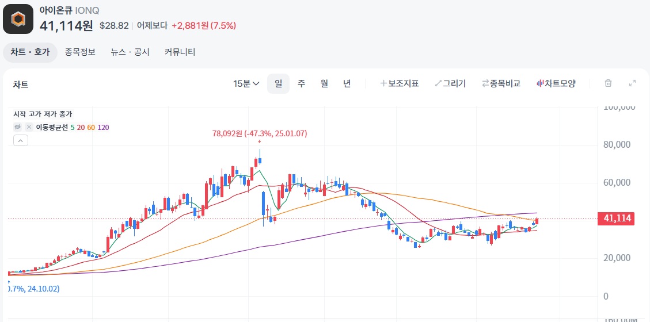Expand the 15분 interval dropdown

pos(246,83)
